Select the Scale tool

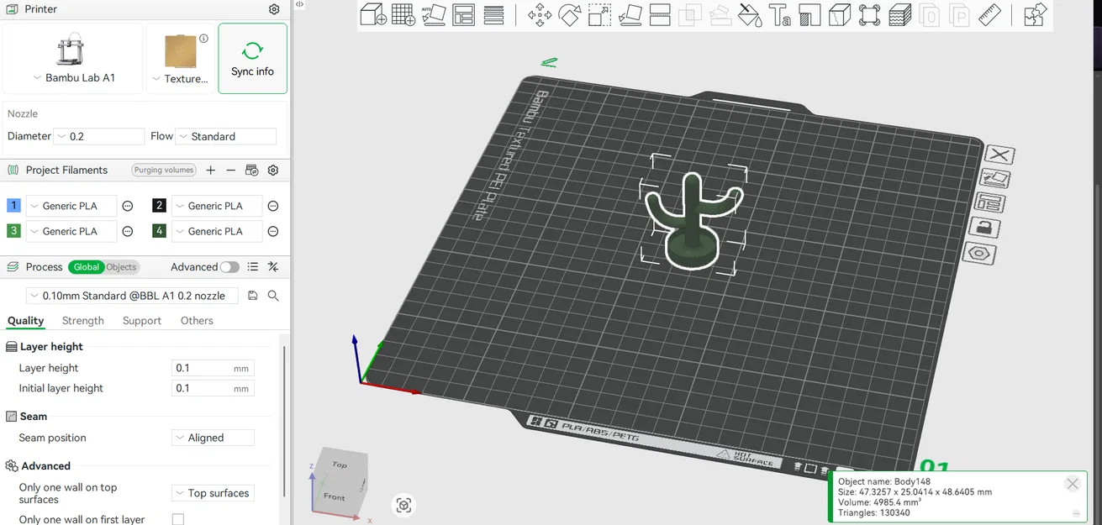tap(599, 15)
